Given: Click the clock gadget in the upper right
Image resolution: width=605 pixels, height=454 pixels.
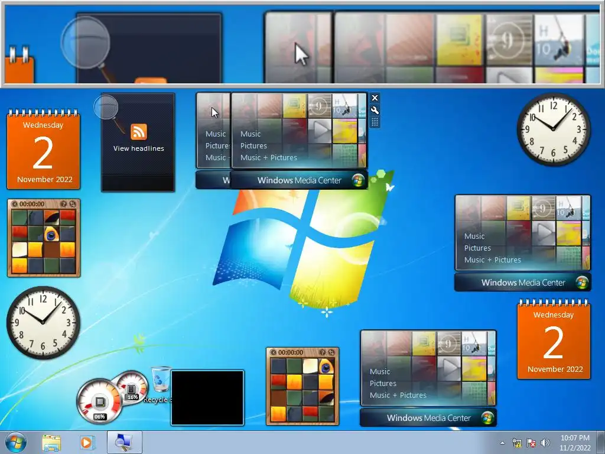Looking at the screenshot, I should point(553,129).
